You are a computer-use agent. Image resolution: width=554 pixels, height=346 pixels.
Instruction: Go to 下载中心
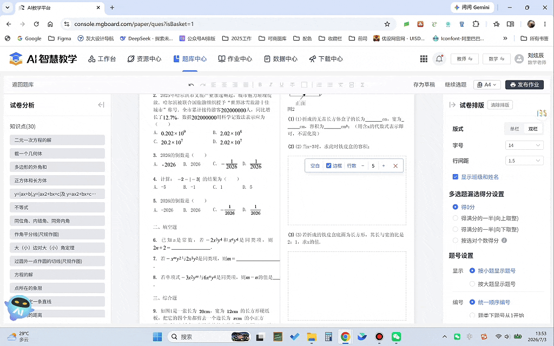point(326,59)
